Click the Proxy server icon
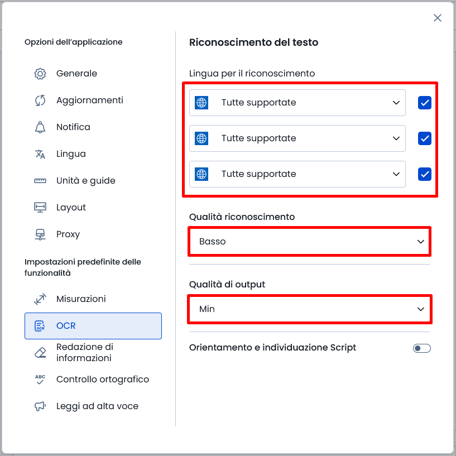This screenshot has height=456, width=456. [x=40, y=234]
